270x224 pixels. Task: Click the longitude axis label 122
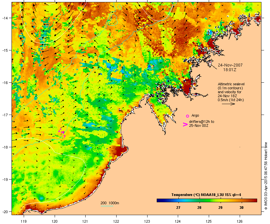pyautogui.click(x=116, y=221)
